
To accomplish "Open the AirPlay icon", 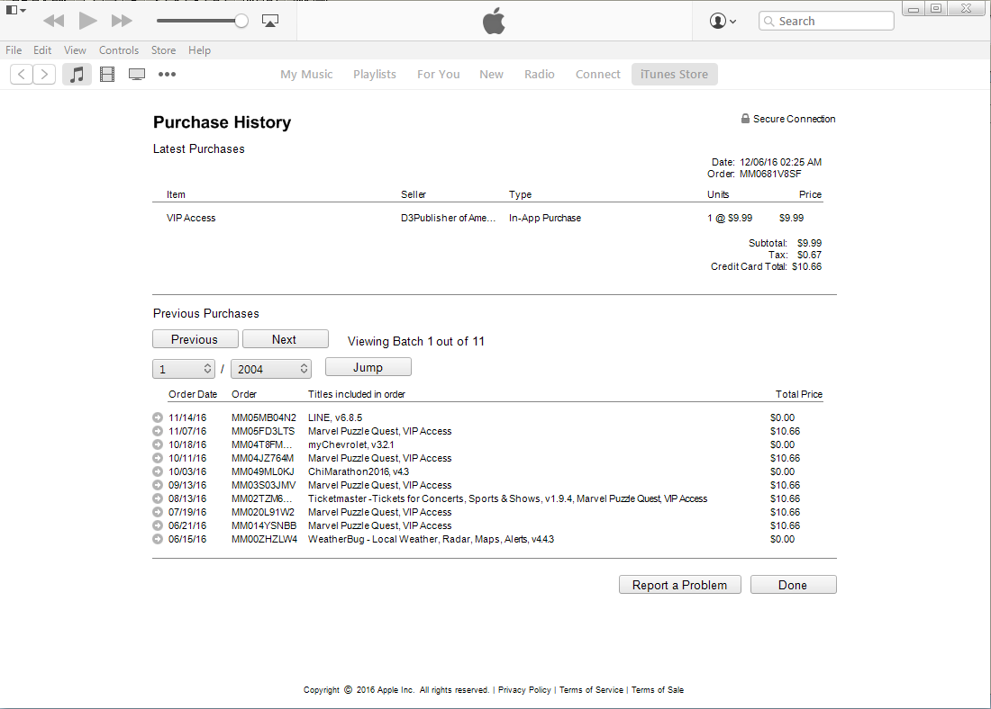I will (270, 21).
